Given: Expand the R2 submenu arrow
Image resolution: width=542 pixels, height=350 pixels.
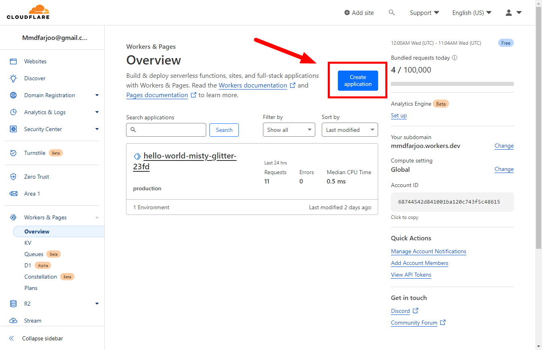Looking at the screenshot, I should (97, 304).
